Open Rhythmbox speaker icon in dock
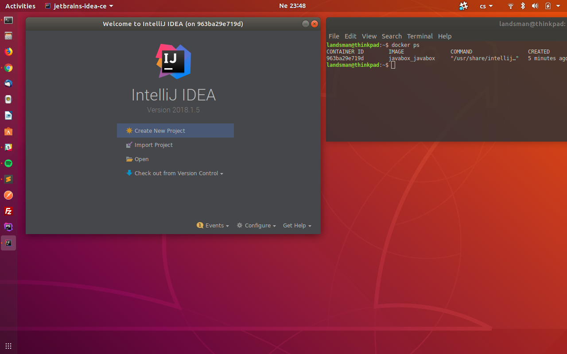Image resolution: width=567 pixels, height=354 pixels. point(8,100)
